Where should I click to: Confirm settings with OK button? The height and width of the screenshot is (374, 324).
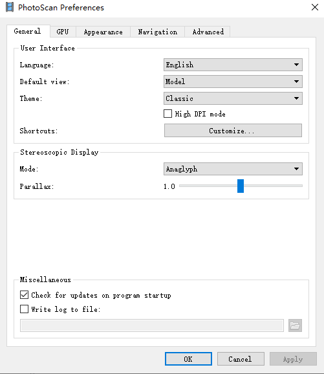tap(188, 358)
